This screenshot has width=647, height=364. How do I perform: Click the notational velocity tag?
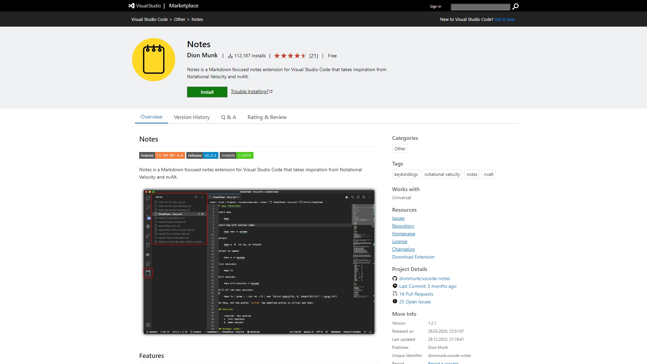click(442, 174)
